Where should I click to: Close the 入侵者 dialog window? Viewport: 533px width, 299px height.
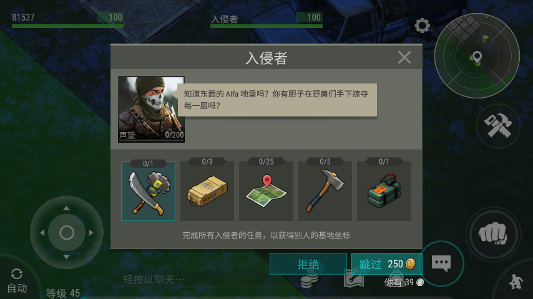(x=404, y=57)
